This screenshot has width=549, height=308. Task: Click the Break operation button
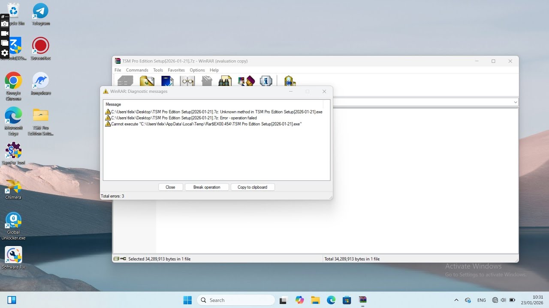click(x=207, y=187)
